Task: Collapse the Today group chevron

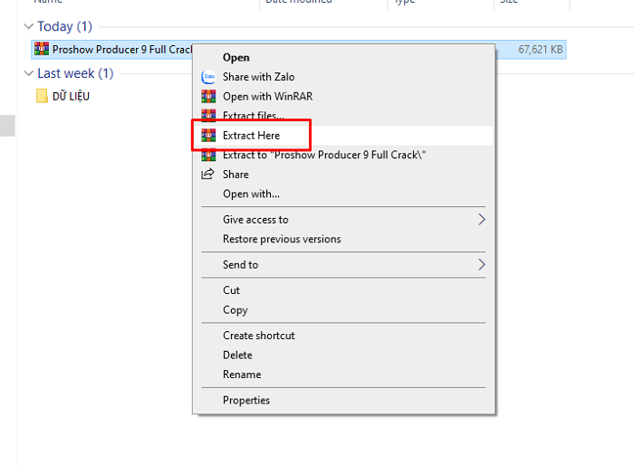Action: point(28,26)
